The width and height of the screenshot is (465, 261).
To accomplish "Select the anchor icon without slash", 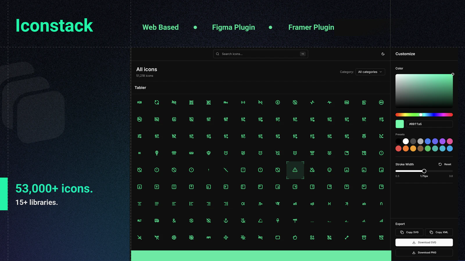I will [226, 221].
